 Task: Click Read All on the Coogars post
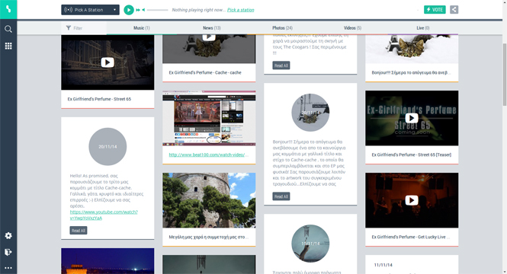(x=281, y=65)
